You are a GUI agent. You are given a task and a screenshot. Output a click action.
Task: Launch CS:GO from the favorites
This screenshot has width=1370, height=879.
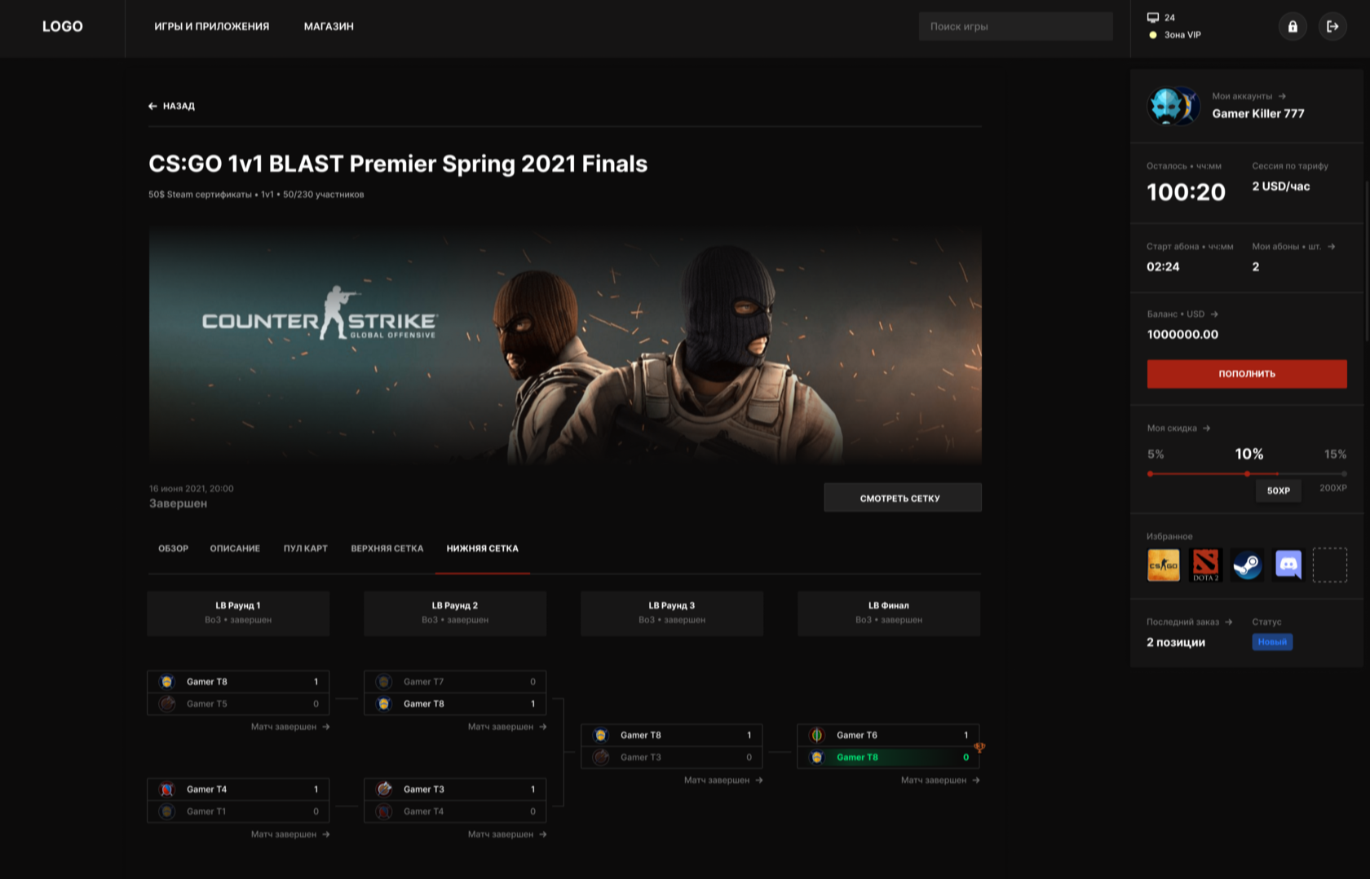pyautogui.click(x=1164, y=565)
